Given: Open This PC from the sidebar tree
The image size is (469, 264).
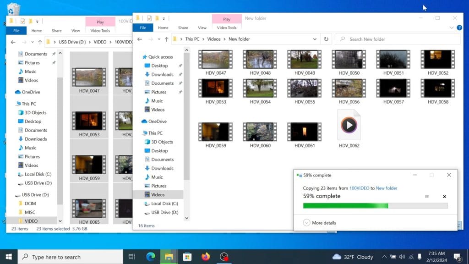Looking at the screenshot, I should tap(154, 133).
